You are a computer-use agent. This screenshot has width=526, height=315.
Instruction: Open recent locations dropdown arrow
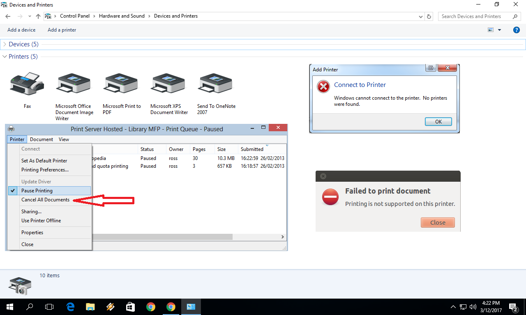click(x=30, y=16)
